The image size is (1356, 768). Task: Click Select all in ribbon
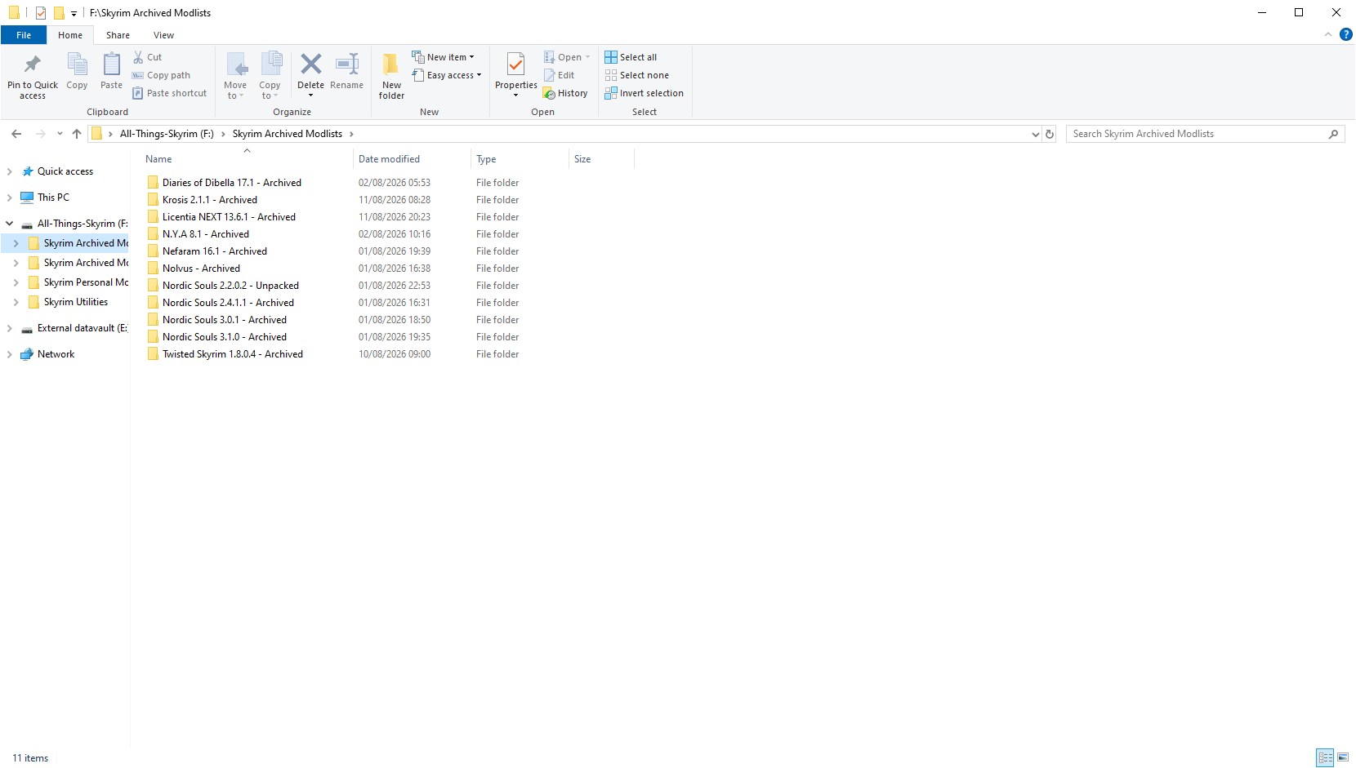pyautogui.click(x=631, y=57)
